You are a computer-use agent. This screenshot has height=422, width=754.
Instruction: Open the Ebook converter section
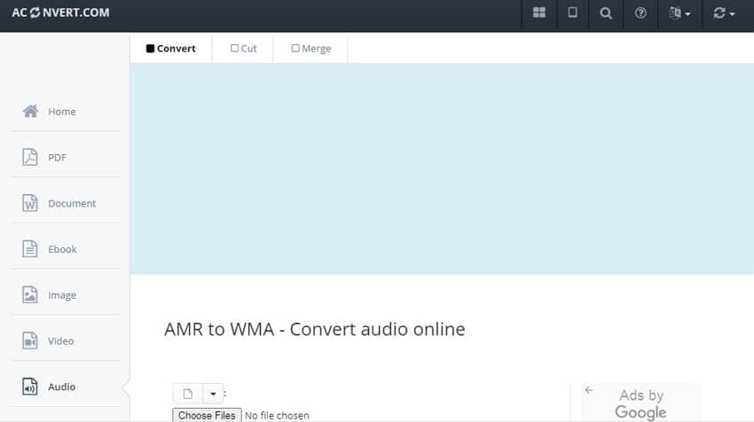[61, 249]
